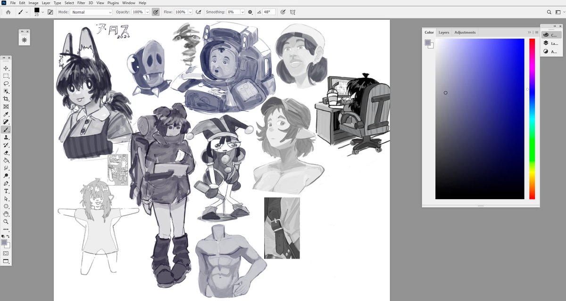Click the Color panel foreground swatch
This screenshot has height=301, width=566.
[427, 43]
